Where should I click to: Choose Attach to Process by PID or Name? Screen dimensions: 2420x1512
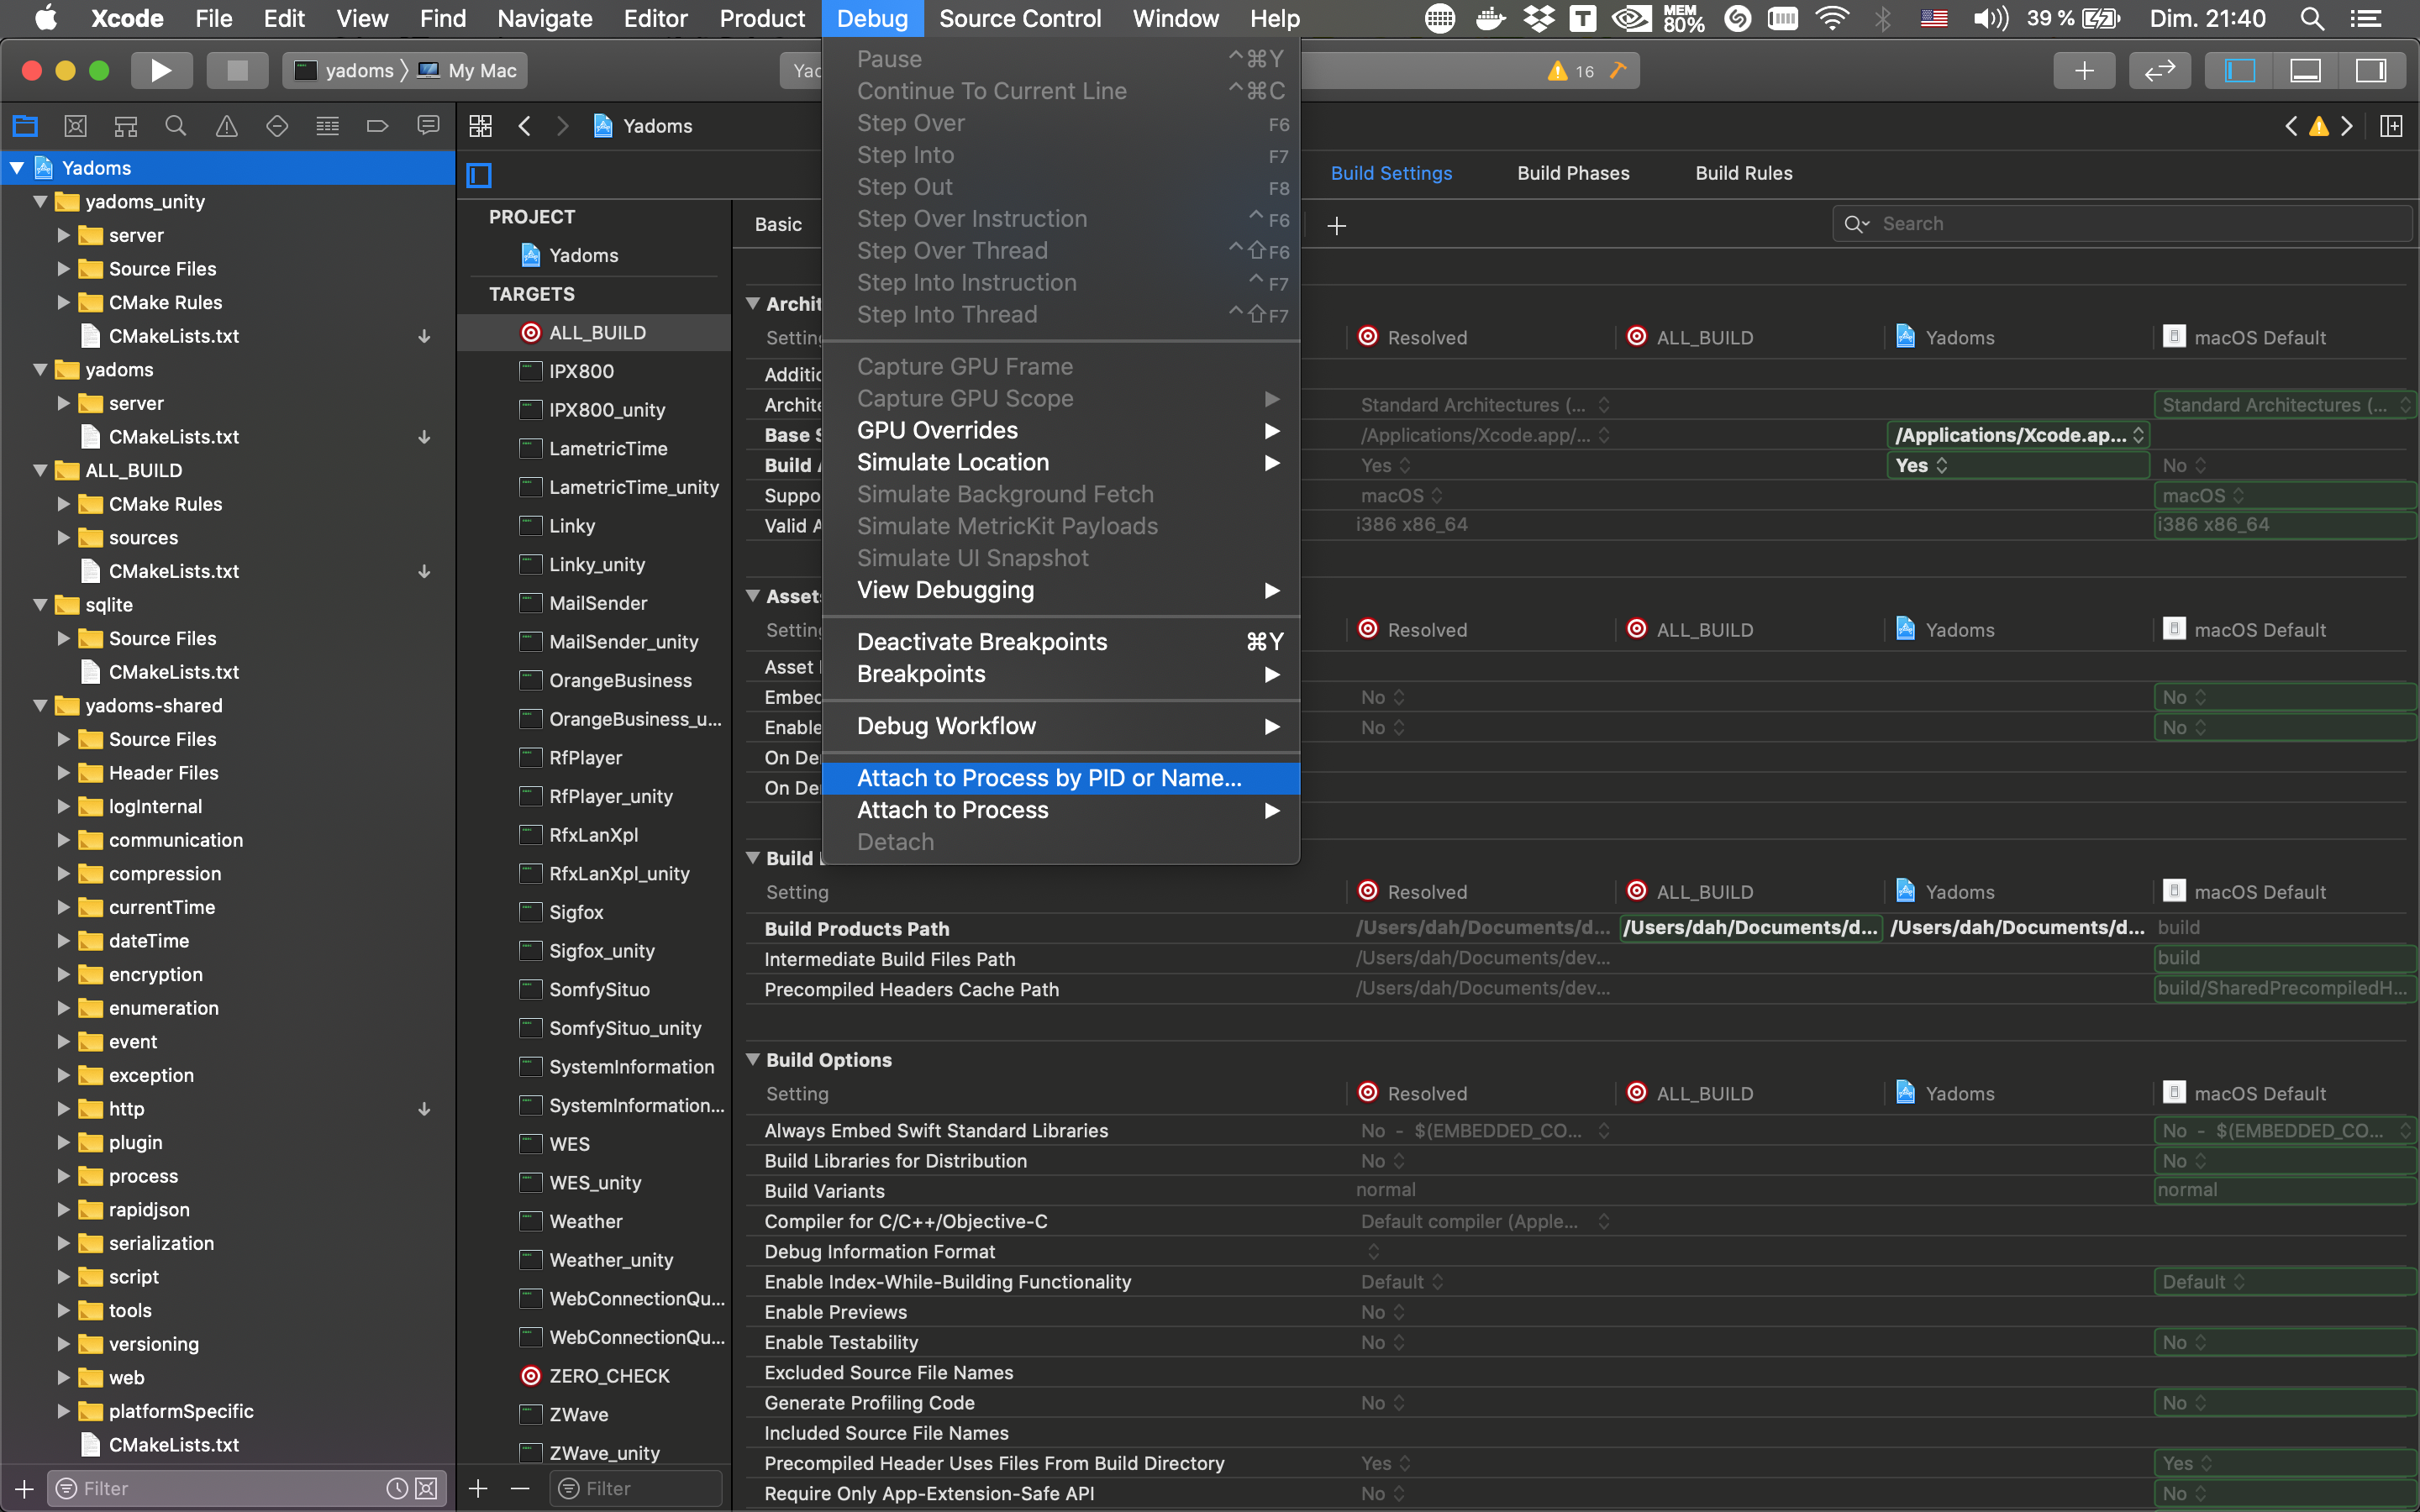1048,778
